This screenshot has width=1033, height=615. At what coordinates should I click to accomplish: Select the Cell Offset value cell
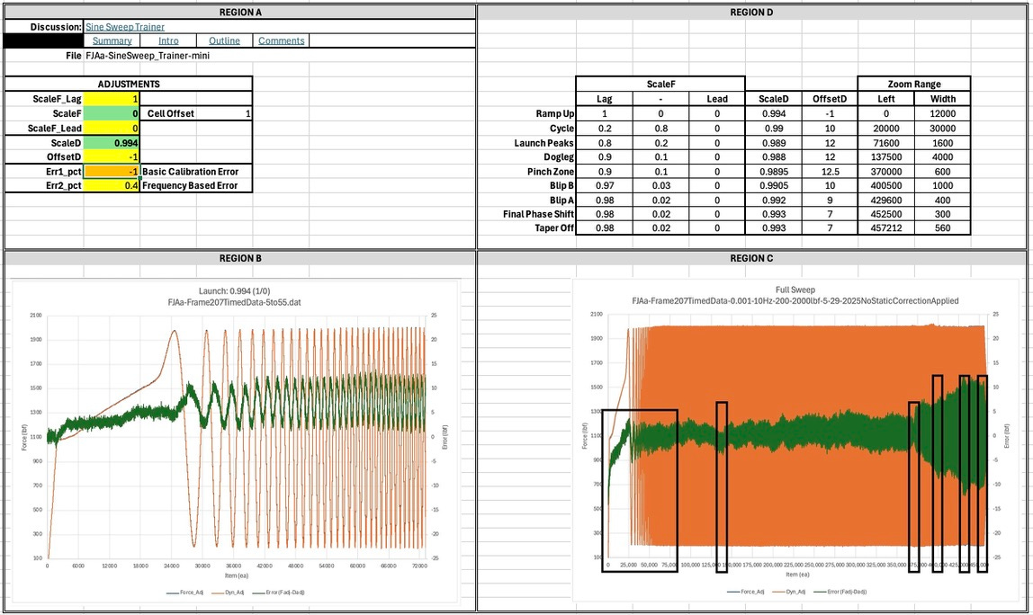pos(225,114)
